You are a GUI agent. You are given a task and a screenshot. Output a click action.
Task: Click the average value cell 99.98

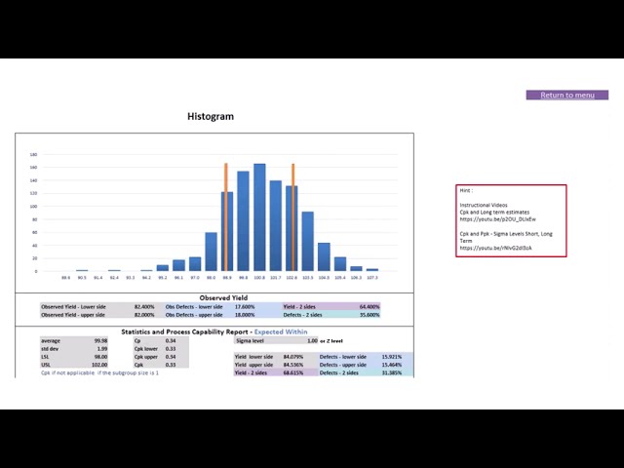(100, 341)
